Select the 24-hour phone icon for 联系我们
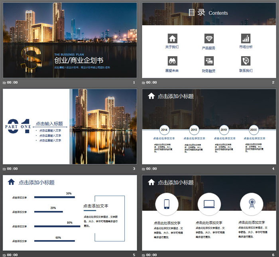Image resolution: width=279 pixels, height=257 pixels. 246,61
